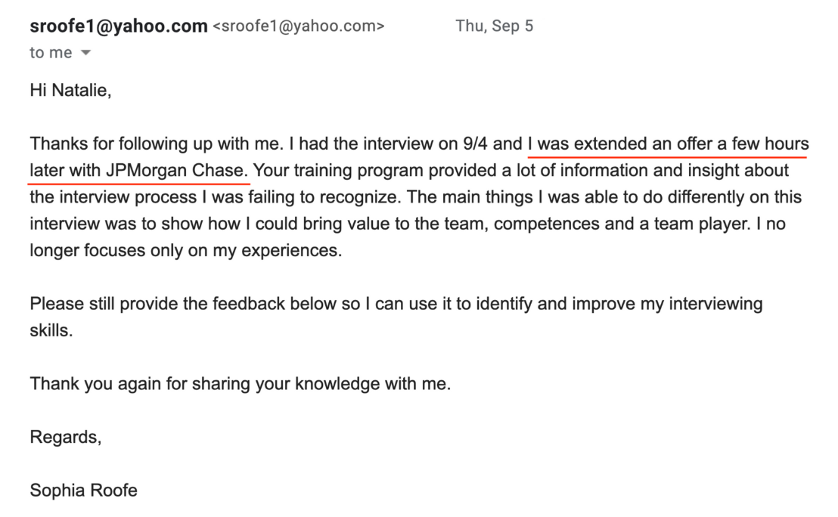This screenshot has width=838, height=517.
Task: Click the bold sender name sroofe1@yahoo.com
Action: pyautogui.click(x=118, y=26)
